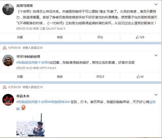Like the post with 44 likes
This screenshot has height=138, width=162.
[x=140, y=77]
